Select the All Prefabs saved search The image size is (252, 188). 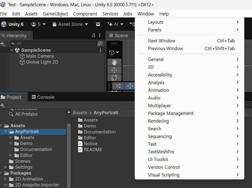pos(23,114)
